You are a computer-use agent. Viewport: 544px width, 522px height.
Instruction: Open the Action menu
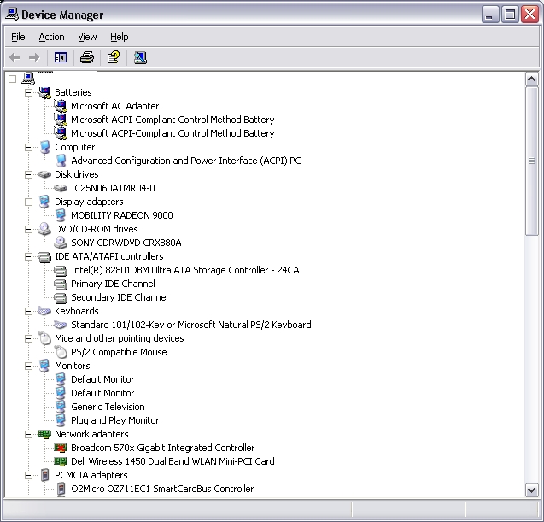coord(51,37)
